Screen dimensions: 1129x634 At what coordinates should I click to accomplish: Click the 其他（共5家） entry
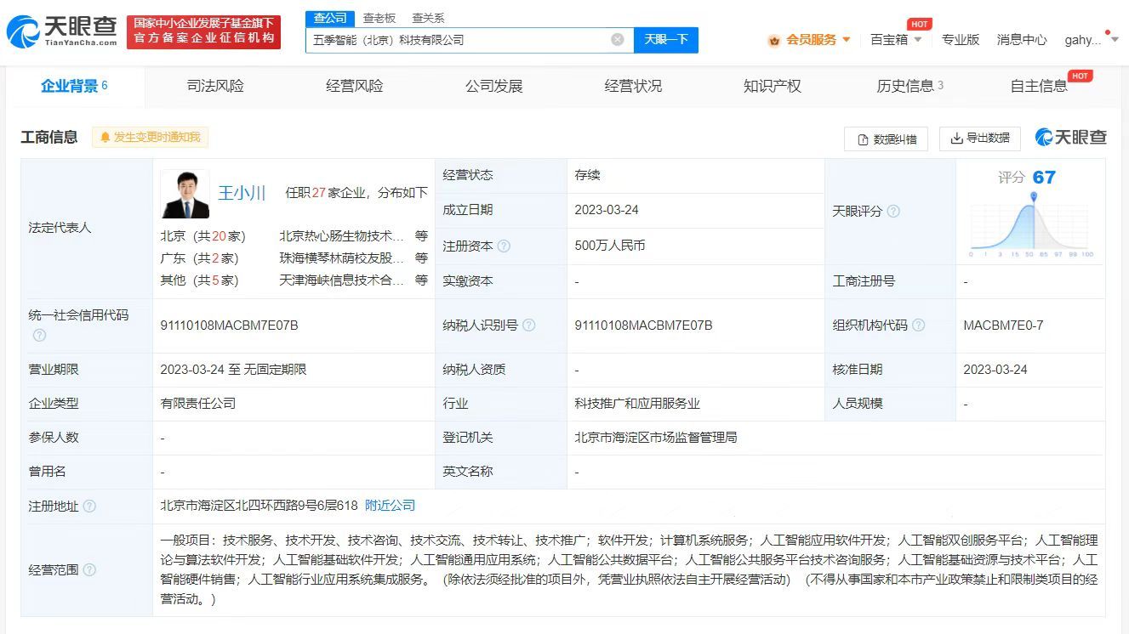[x=199, y=280]
